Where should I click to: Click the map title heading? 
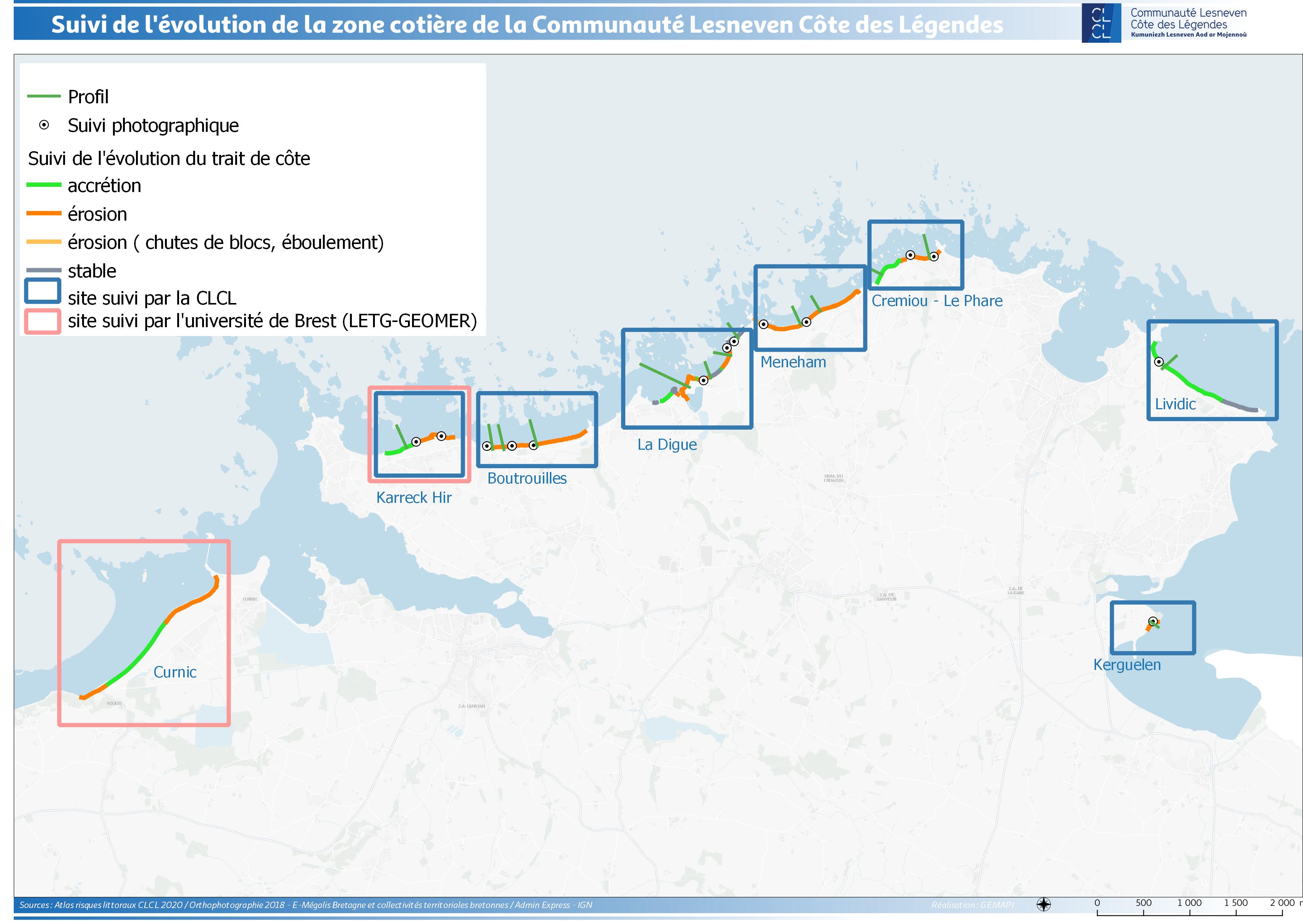[x=526, y=25]
